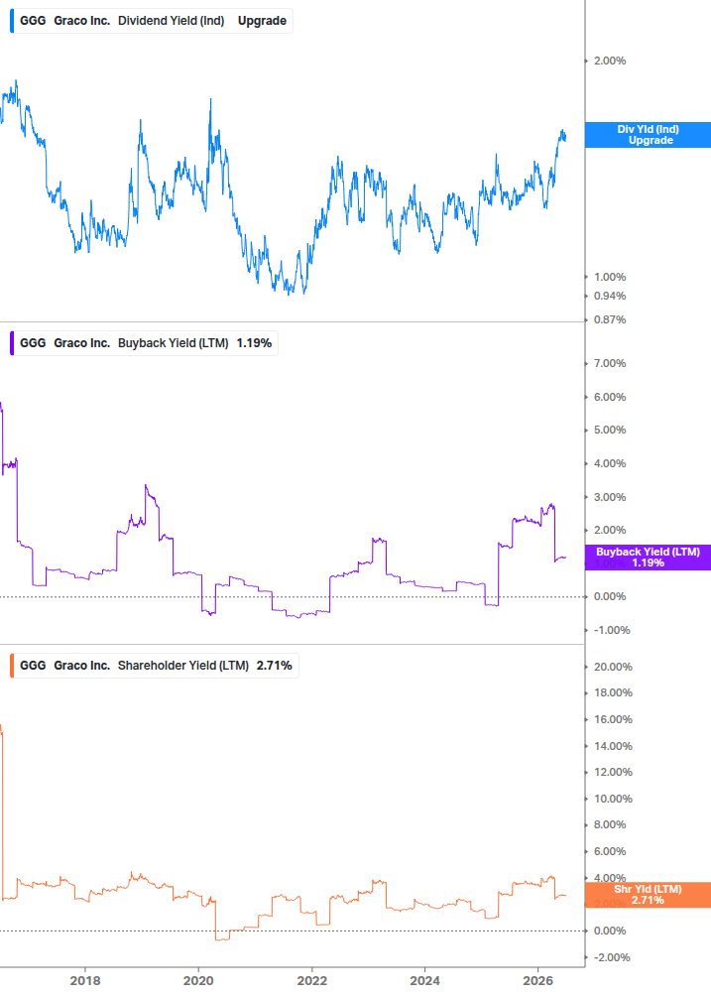Click the 2026 label on time axis

pyautogui.click(x=537, y=981)
